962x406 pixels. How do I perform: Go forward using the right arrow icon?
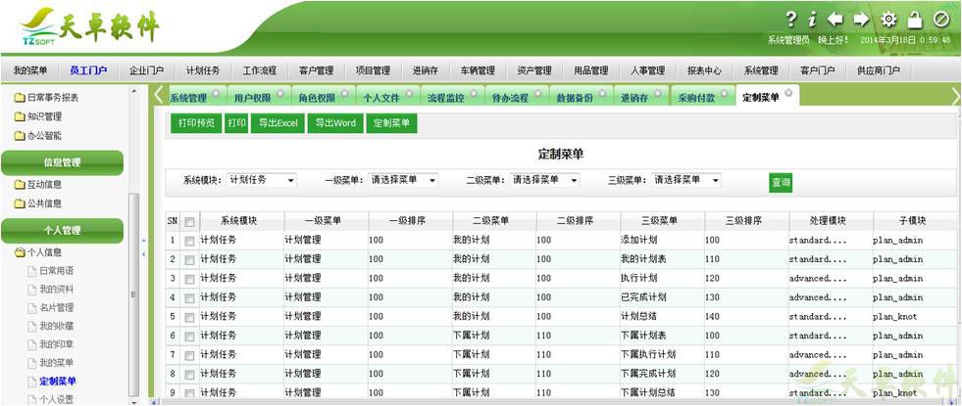click(861, 19)
